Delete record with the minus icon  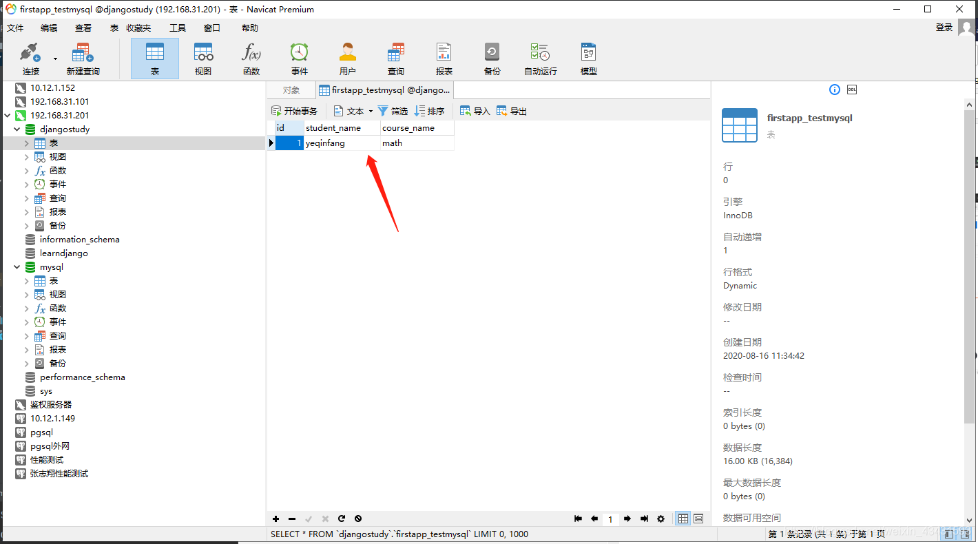(292, 519)
